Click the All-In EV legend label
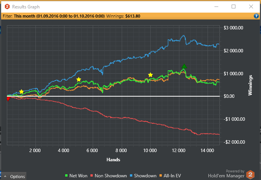 pyautogui.click(x=172, y=176)
